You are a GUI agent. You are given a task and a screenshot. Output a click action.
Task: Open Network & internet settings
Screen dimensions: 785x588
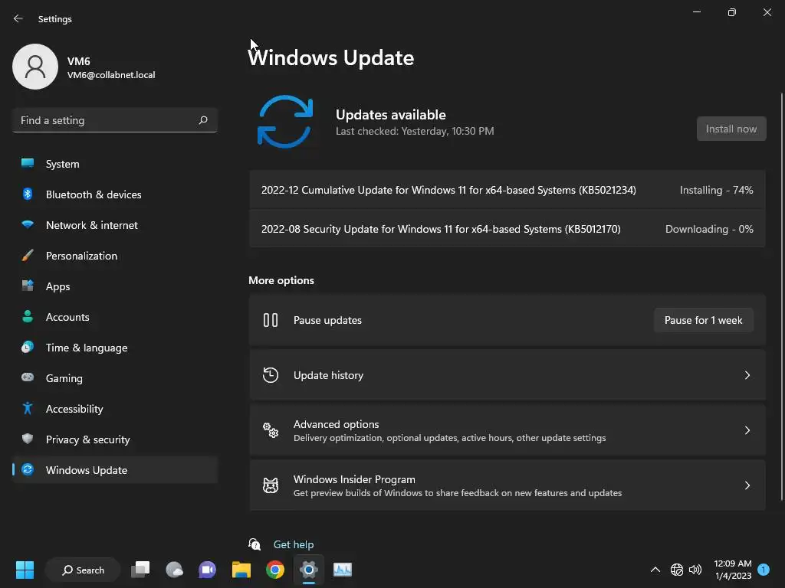pyautogui.click(x=115, y=224)
